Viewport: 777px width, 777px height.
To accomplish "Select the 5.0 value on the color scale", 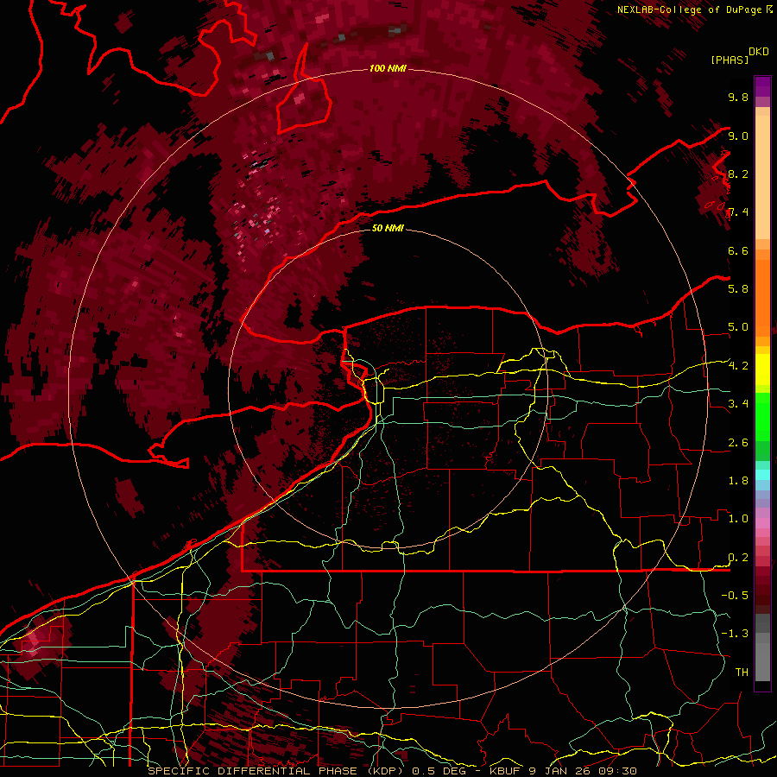I will (738, 327).
